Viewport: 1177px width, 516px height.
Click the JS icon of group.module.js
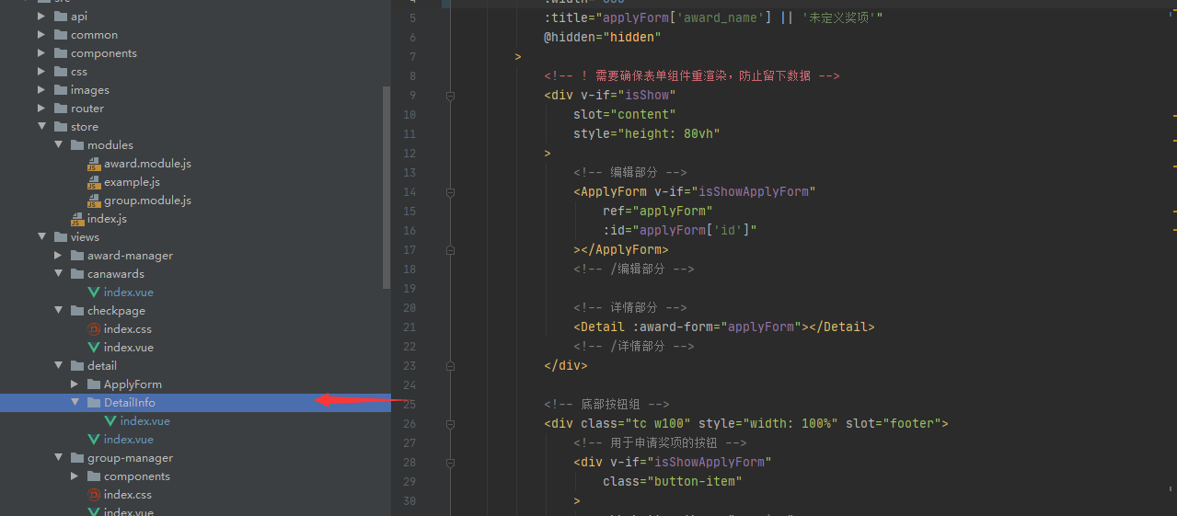94,201
